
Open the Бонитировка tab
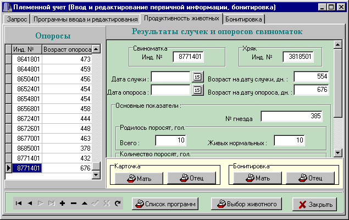[243, 19]
